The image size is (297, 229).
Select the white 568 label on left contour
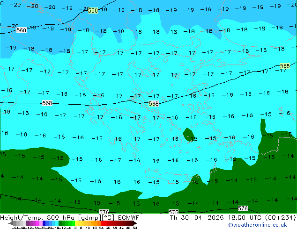[x=47, y=103]
